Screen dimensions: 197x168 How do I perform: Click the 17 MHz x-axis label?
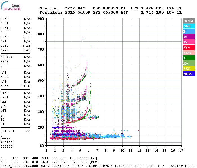[x=181, y=151]
